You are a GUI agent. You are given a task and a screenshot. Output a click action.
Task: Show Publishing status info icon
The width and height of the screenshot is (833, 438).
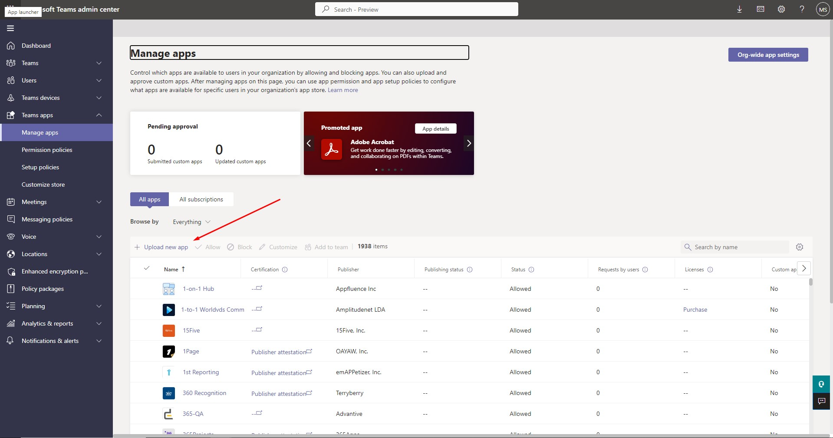470,270
